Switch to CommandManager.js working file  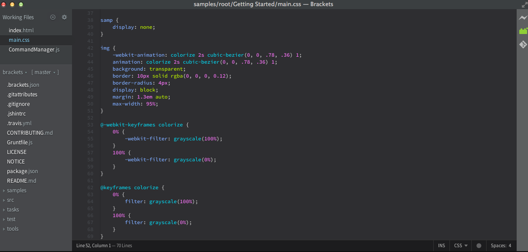pos(34,50)
